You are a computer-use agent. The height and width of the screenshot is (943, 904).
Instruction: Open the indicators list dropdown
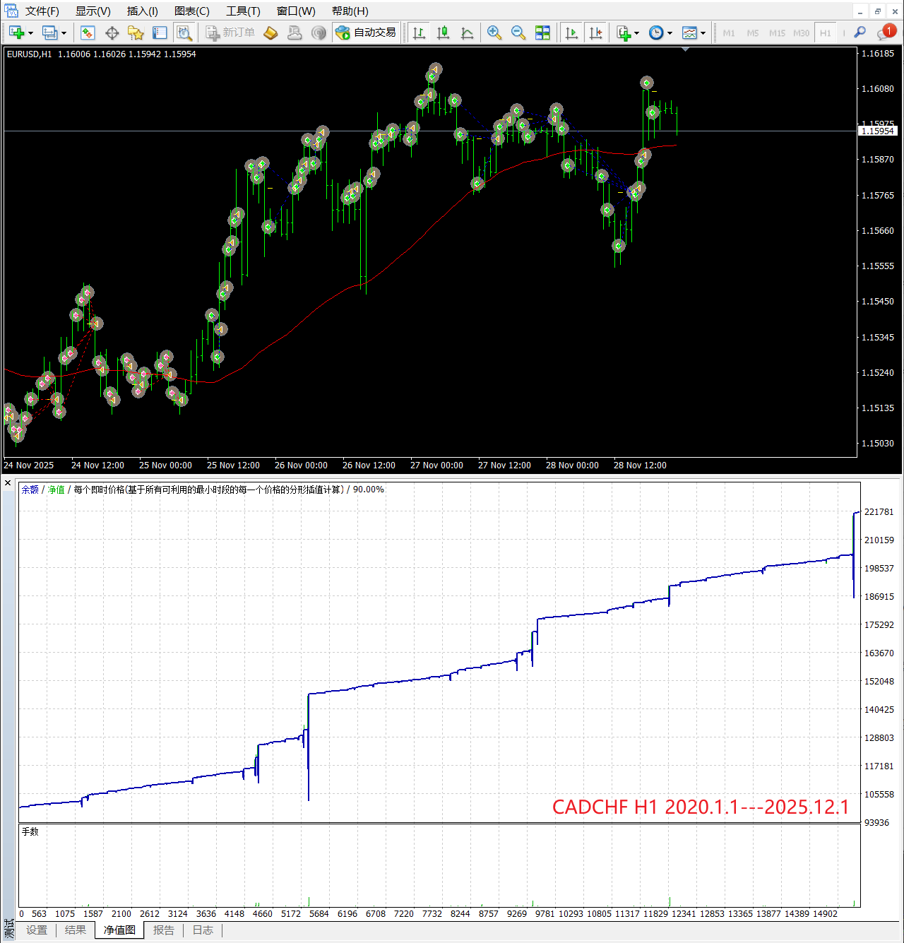(636, 33)
